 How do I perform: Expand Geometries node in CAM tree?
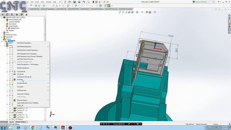pyautogui.click(x=1, y=37)
